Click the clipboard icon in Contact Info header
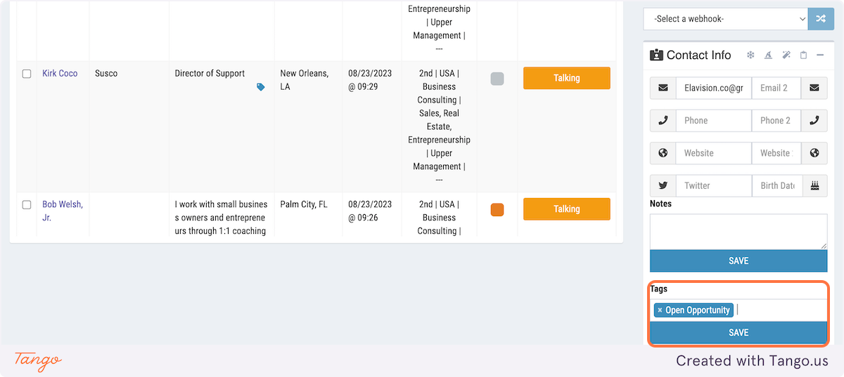The height and width of the screenshot is (377, 844). (x=803, y=55)
